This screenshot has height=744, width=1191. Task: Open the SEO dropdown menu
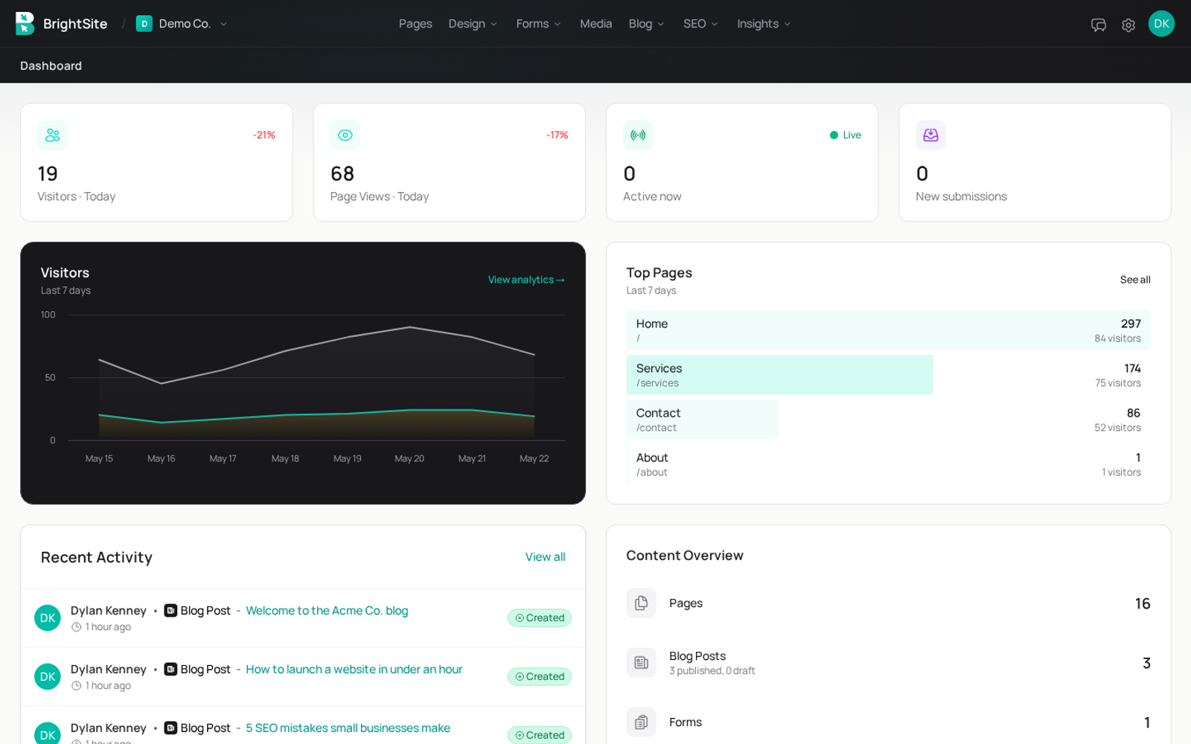pyautogui.click(x=700, y=24)
